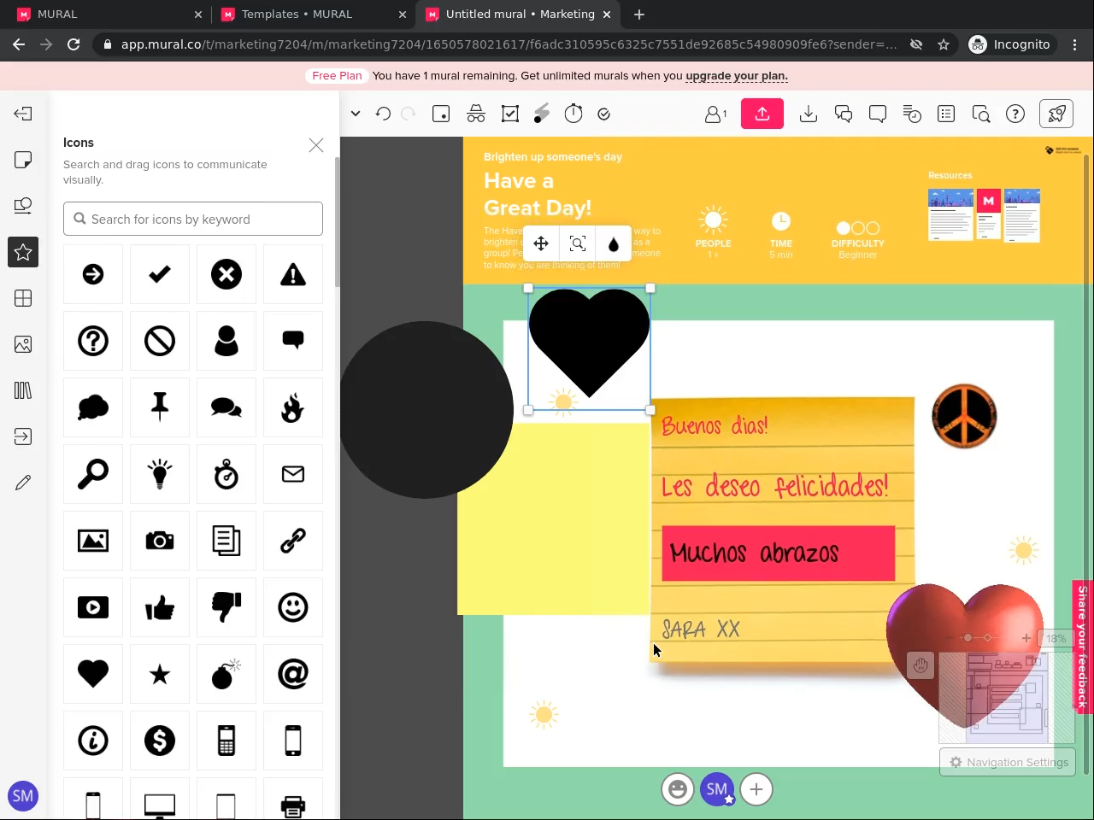Open the frameworks grid tool in sidebar
The height and width of the screenshot is (820, 1094).
[23, 298]
